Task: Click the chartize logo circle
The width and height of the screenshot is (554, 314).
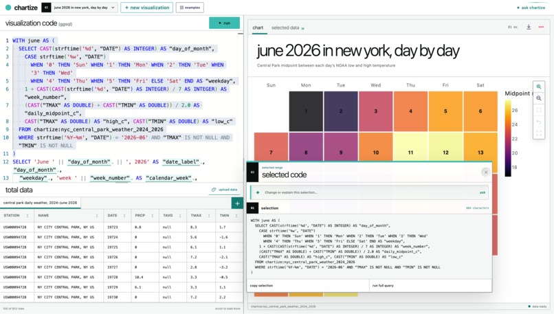Action: coord(8,8)
